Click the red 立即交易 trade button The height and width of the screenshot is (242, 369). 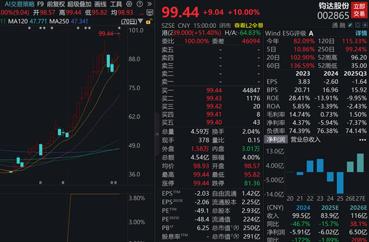[x=360, y=10]
